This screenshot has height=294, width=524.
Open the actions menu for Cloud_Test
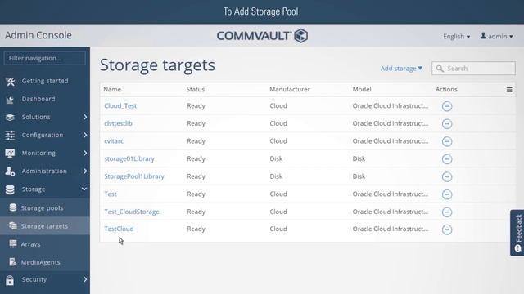tap(447, 106)
